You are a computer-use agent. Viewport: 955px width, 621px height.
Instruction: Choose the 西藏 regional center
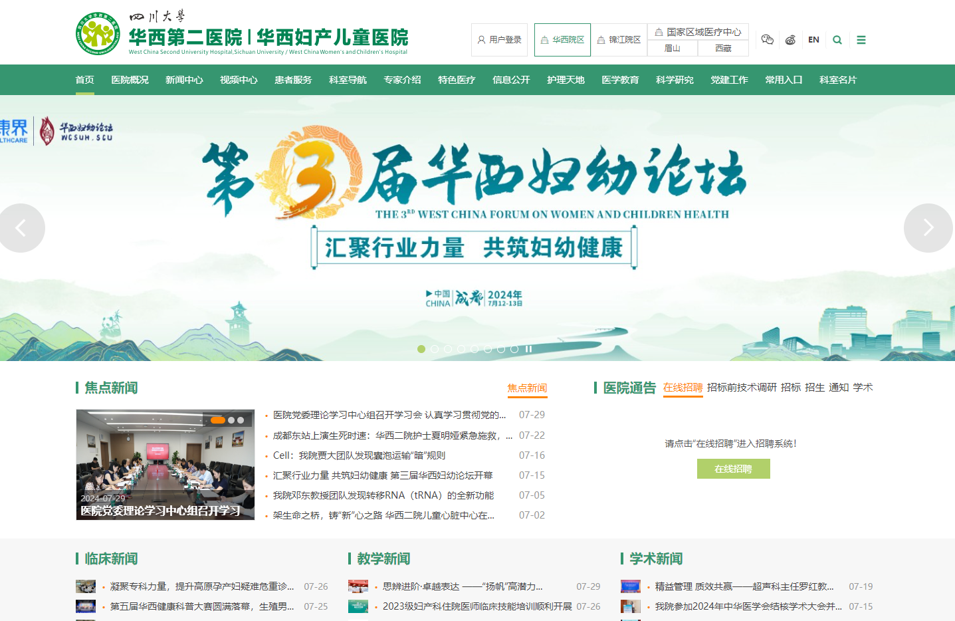(x=723, y=49)
